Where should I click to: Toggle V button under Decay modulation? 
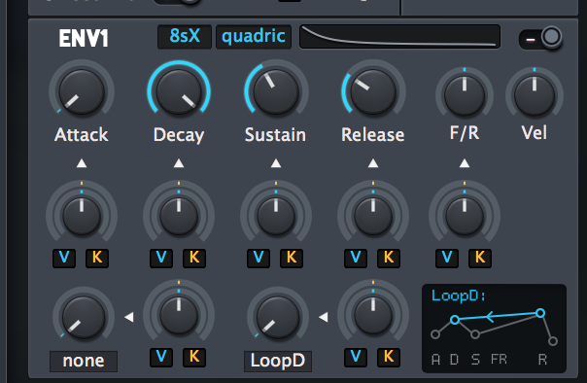click(x=161, y=258)
